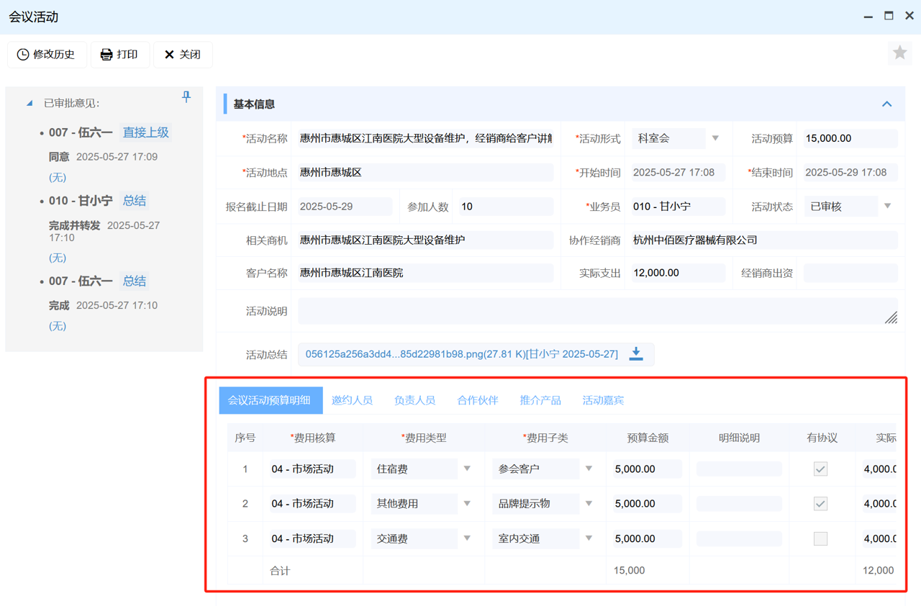921x606 pixels.
Task: Click the favorite star icon
Action: pyautogui.click(x=899, y=53)
